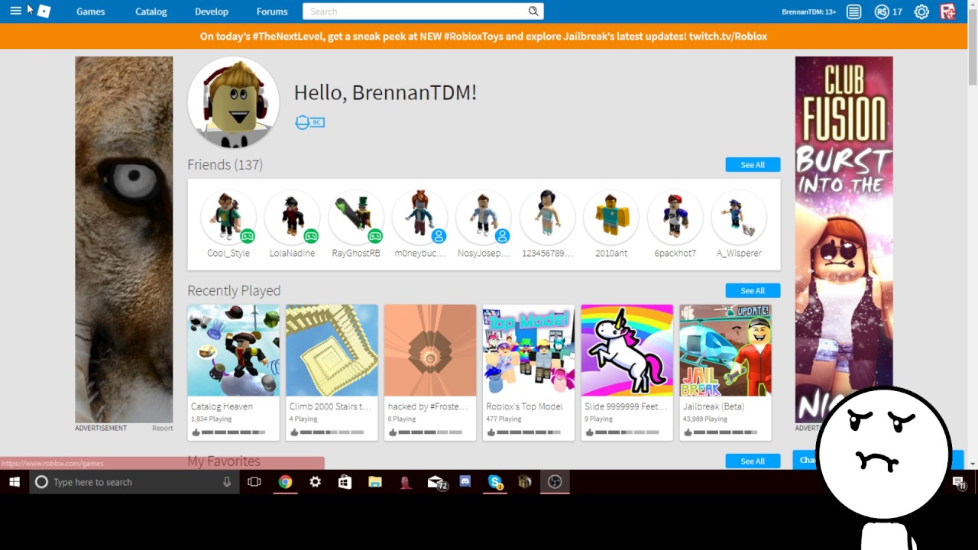Open friend LolaNadine's avatar

[292, 217]
